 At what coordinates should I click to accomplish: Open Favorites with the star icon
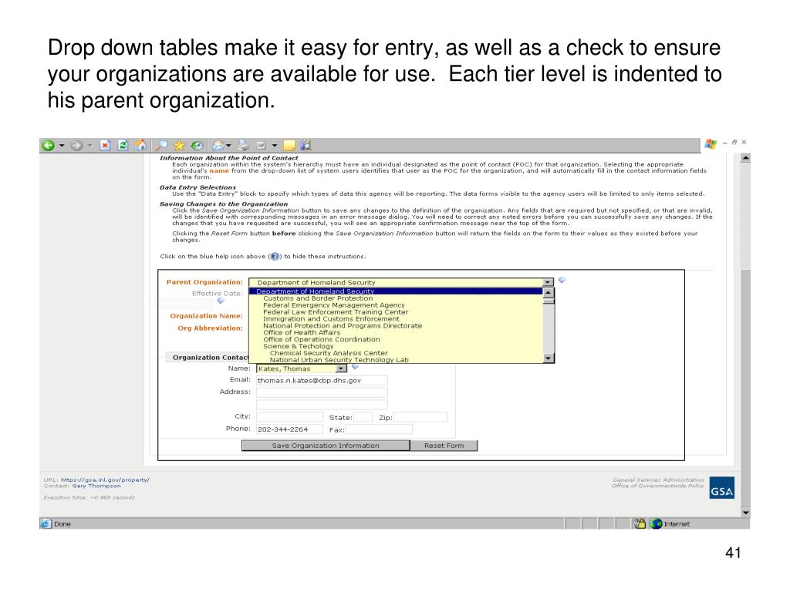(x=179, y=146)
